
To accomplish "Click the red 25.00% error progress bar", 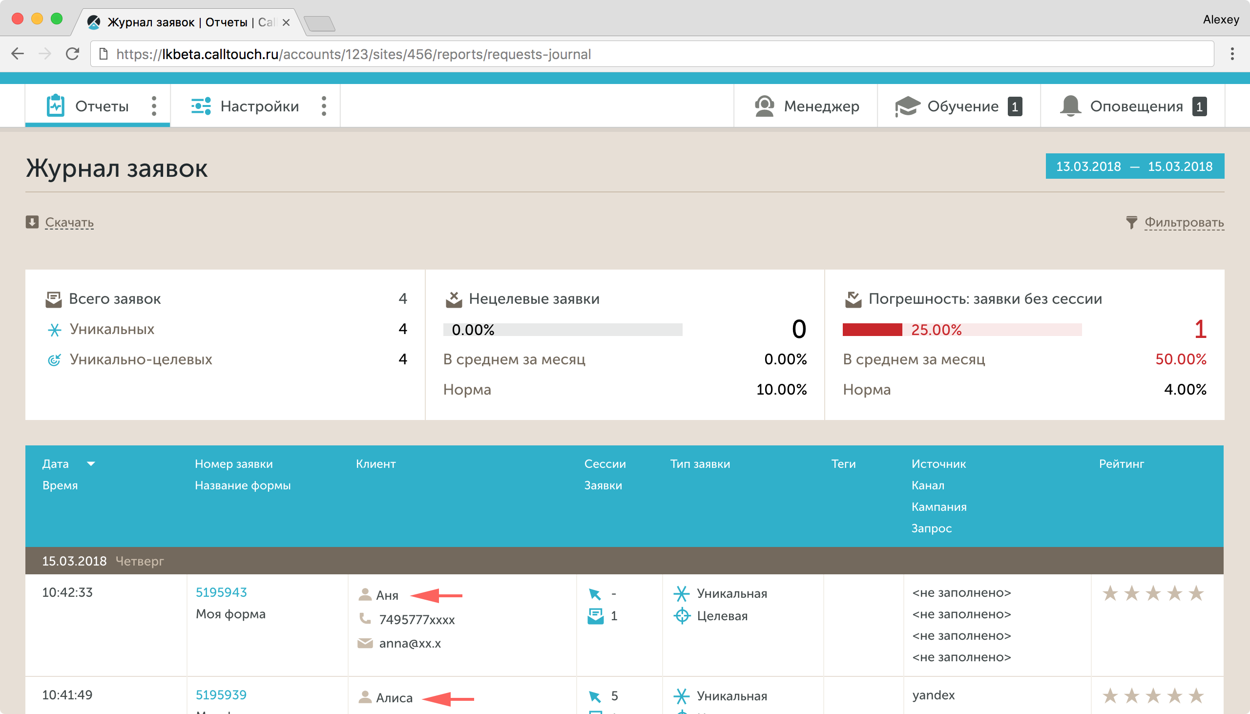I will pos(962,330).
